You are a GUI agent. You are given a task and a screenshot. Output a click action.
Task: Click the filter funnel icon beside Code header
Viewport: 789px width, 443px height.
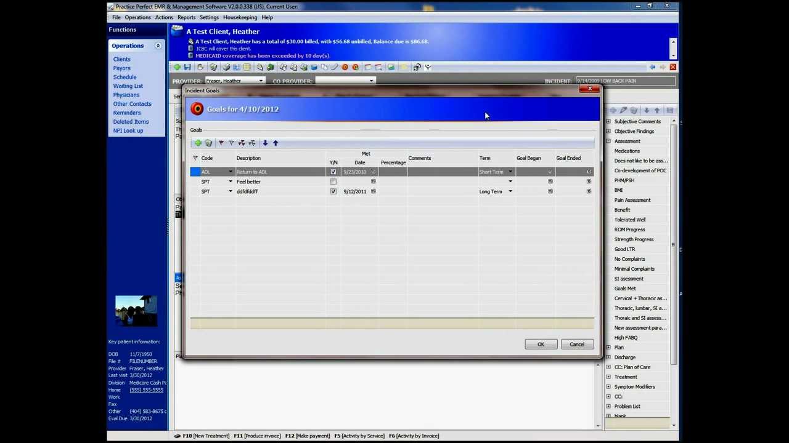pyautogui.click(x=195, y=158)
